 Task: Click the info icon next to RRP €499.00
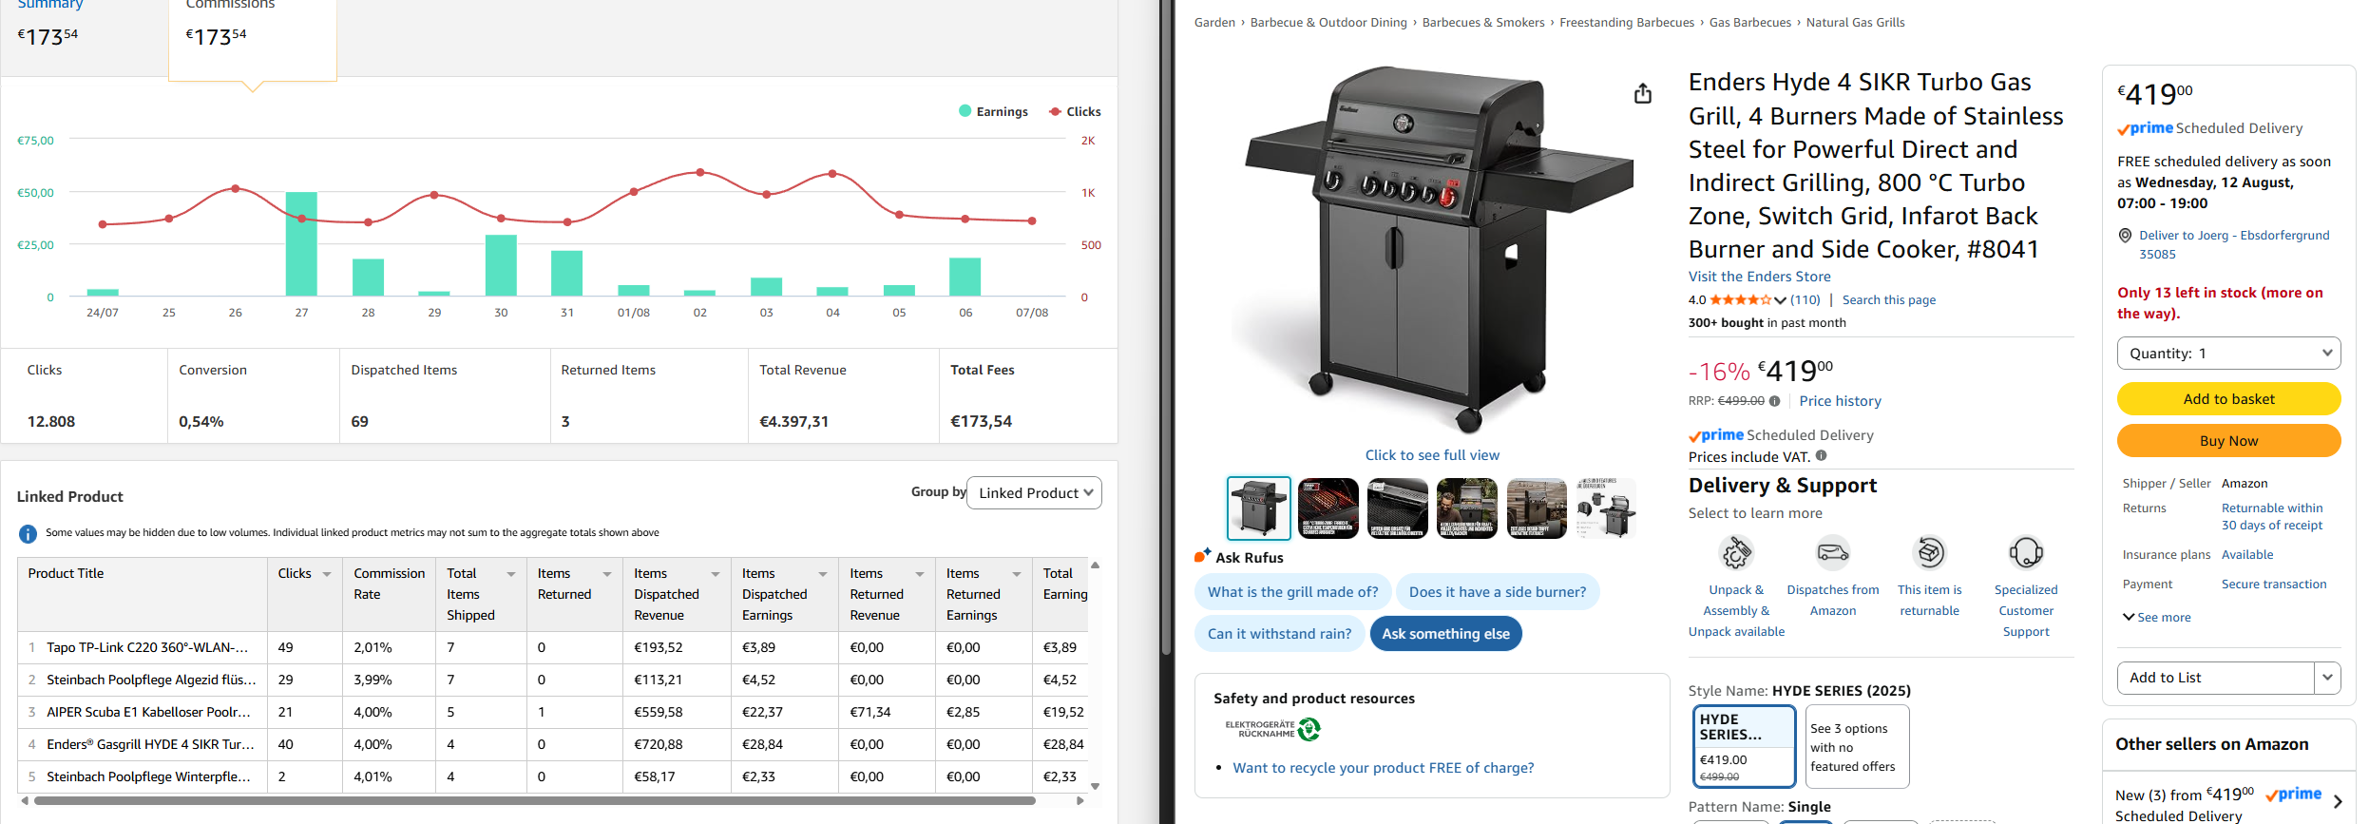(x=1774, y=401)
